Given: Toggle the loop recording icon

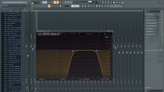Looking at the screenshot, I should [x=60, y=2].
